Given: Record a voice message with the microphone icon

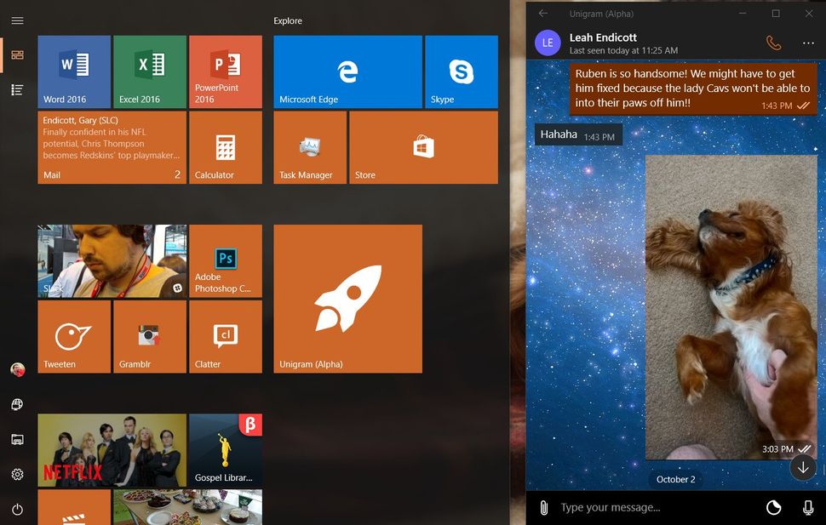Looking at the screenshot, I should [x=807, y=507].
